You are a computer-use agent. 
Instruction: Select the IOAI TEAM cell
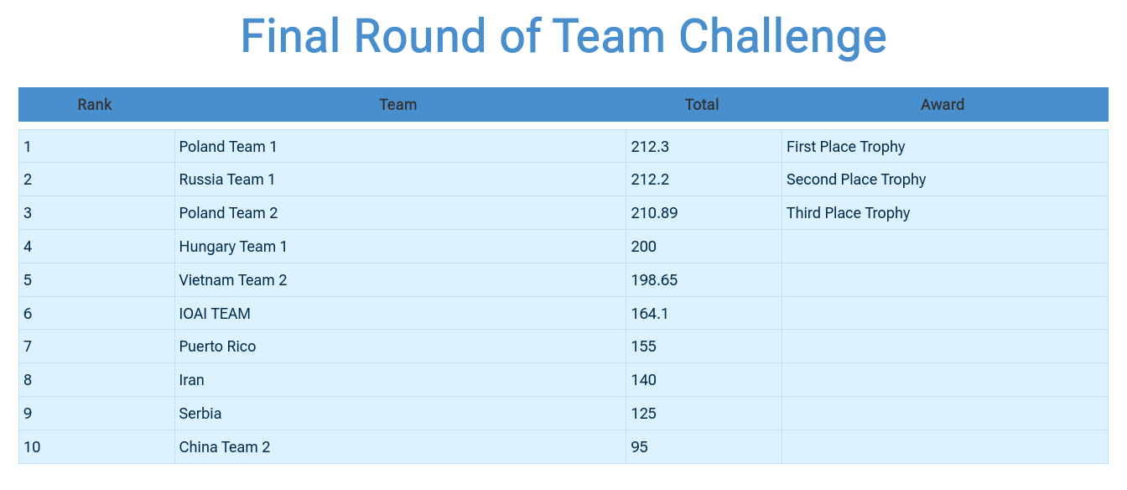215,314
